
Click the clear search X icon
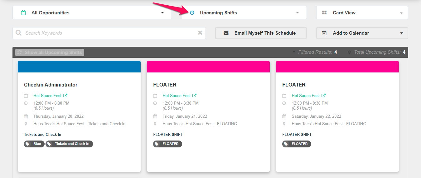tap(200, 33)
